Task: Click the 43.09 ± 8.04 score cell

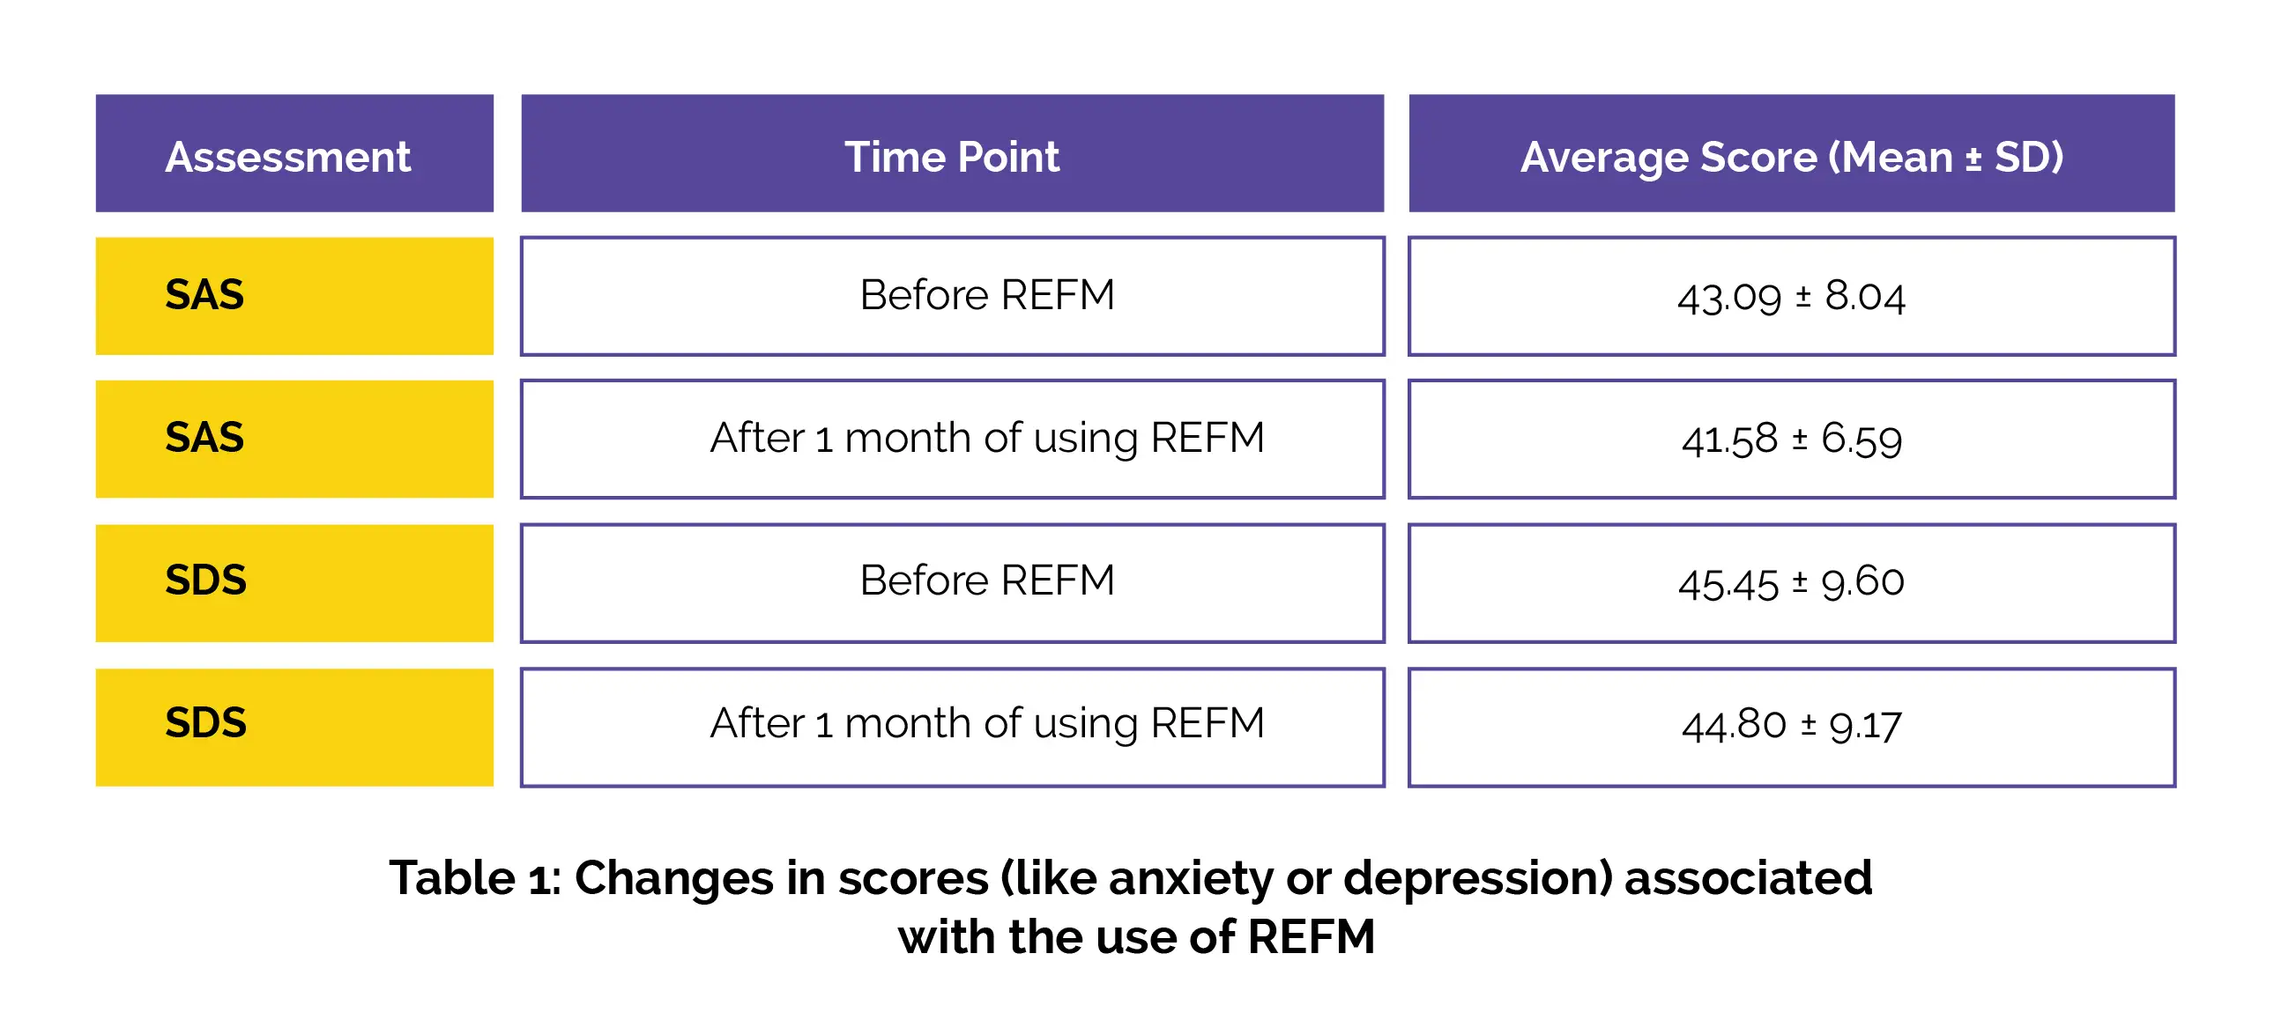Action: (x=1791, y=296)
